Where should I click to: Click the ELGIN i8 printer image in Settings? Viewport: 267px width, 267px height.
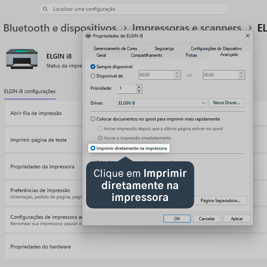22,59
